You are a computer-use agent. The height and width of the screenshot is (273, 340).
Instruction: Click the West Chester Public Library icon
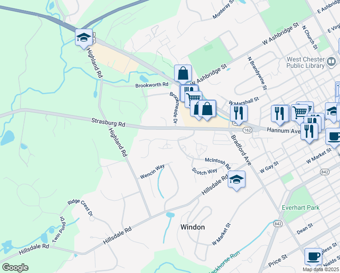(331, 61)
